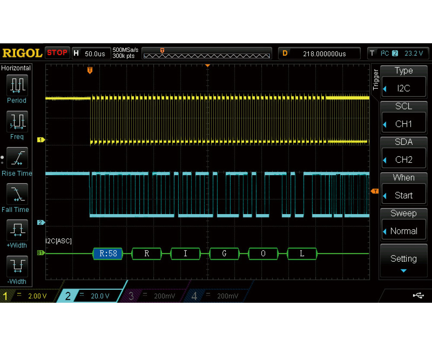Select the -Width measurement icon
Screen dimensions: 432x346
(x=17, y=266)
